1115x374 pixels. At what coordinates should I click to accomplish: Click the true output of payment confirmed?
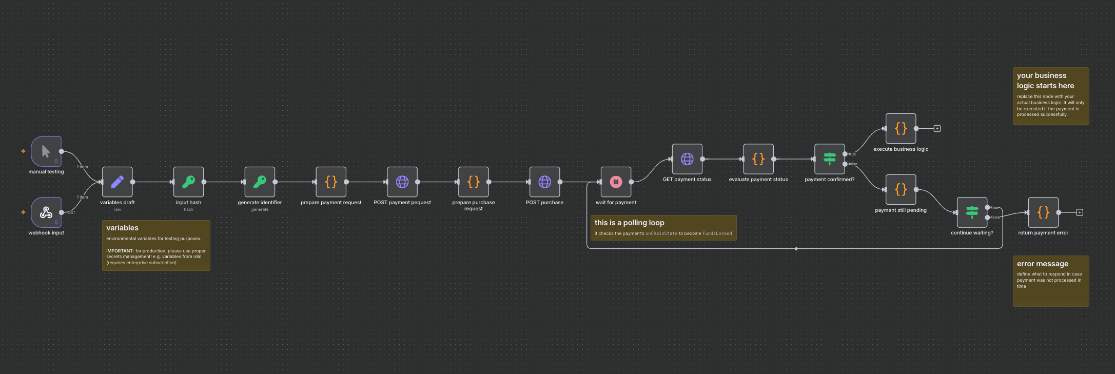click(x=845, y=154)
